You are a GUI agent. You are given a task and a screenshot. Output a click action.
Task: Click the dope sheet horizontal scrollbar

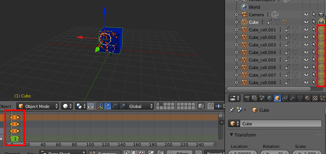tap(111, 144)
